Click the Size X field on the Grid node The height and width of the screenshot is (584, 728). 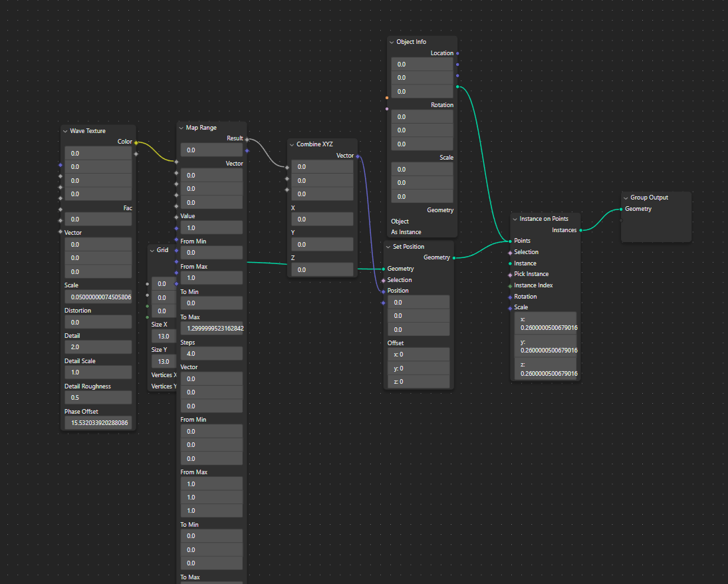click(x=164, y=336)
